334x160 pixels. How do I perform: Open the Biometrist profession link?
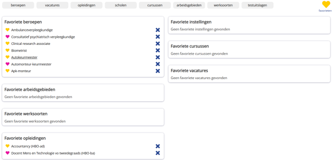19,51
